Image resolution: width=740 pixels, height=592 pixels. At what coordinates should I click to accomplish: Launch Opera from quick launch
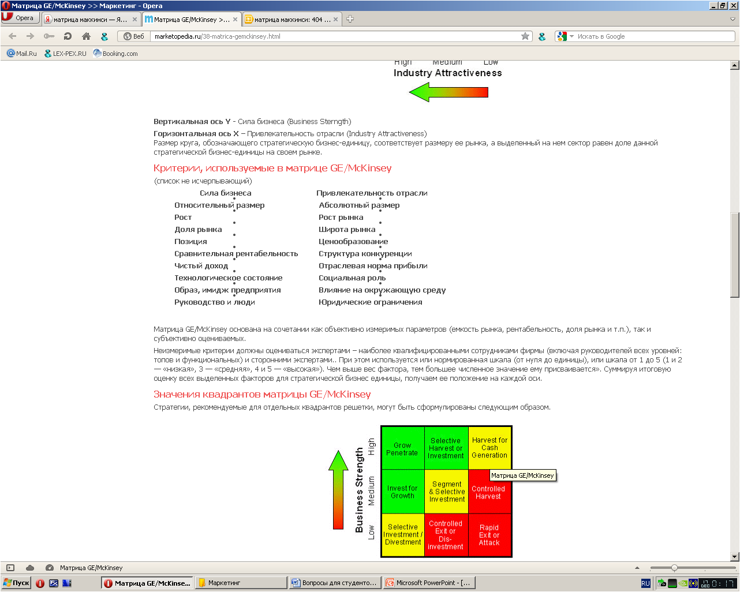click(x=40, y=583)
